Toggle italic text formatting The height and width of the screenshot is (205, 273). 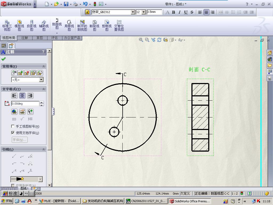click(x=179, y=12)
